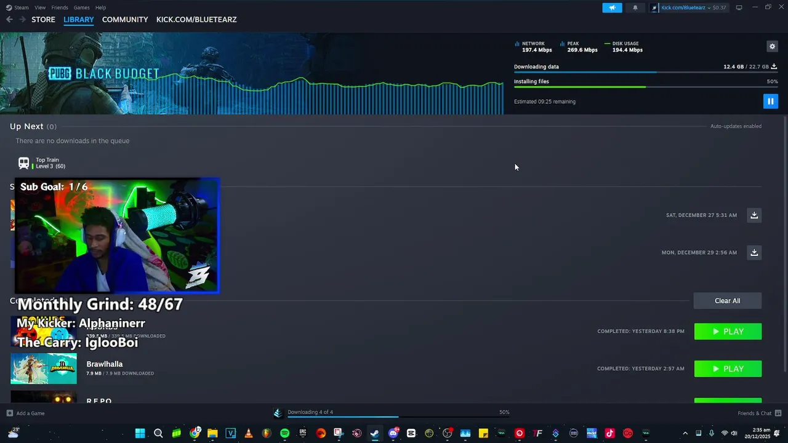788x443 pixels.
Task: Open the Help menu
Action: coord(100,7)
